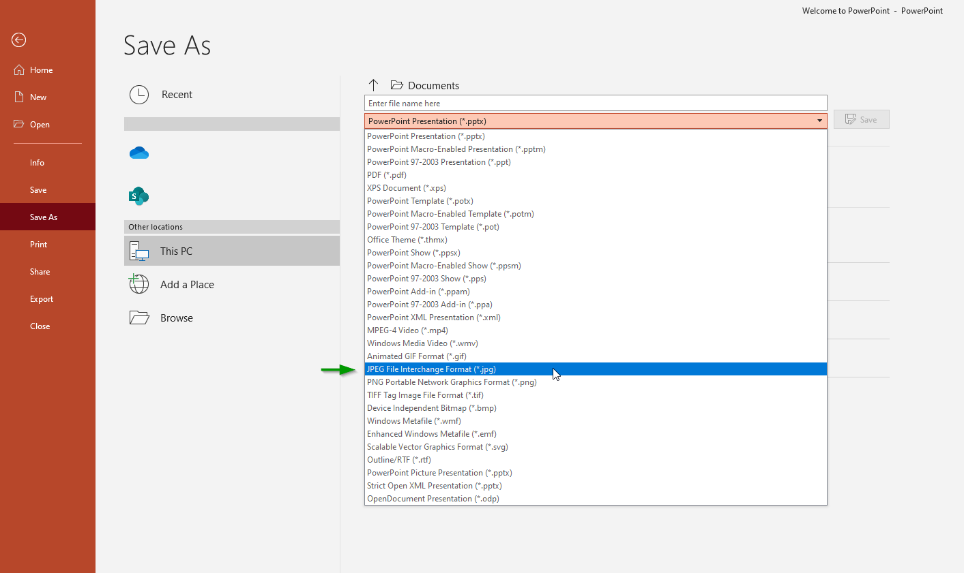Go up one folder level arrow
This screenshot has width=964, height=573.
373,85
